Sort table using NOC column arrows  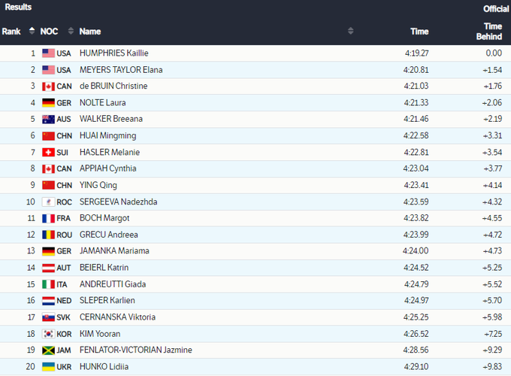71,31
